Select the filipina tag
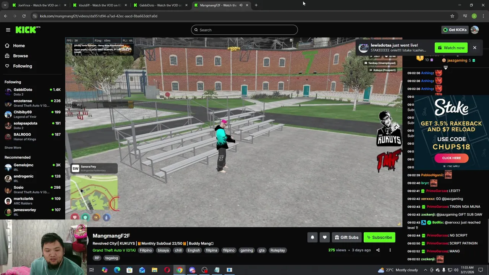 (x=211, y=250)
